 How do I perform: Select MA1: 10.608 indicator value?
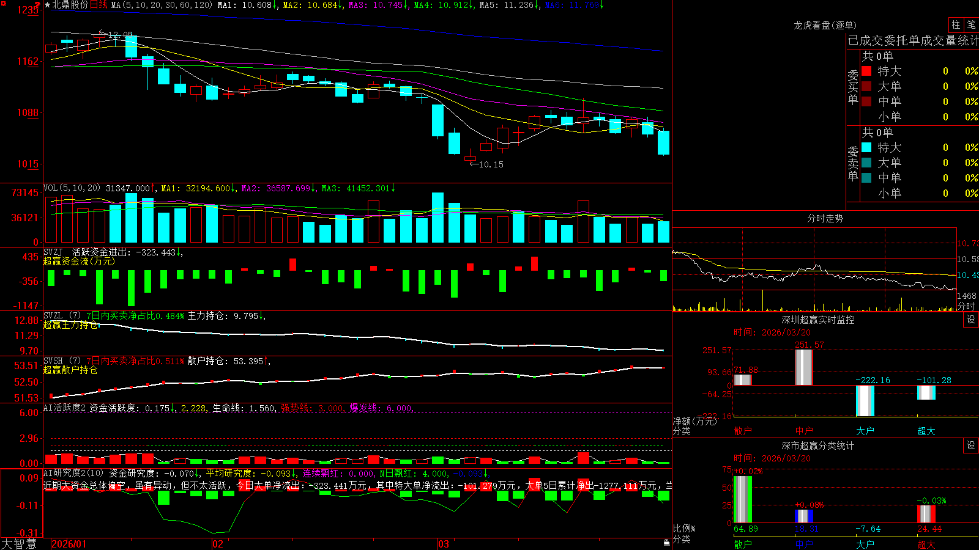[248, 5]
